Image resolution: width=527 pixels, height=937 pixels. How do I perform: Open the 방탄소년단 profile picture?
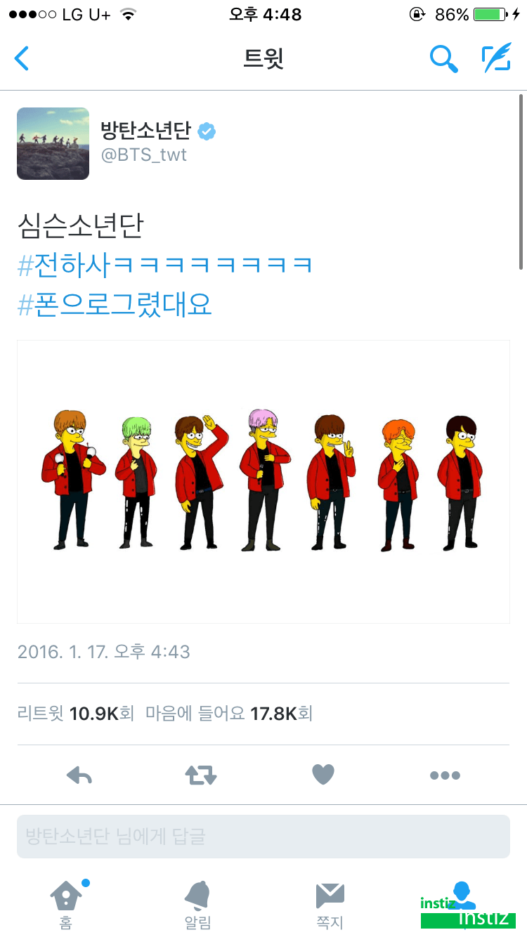(x=53, y=143)
